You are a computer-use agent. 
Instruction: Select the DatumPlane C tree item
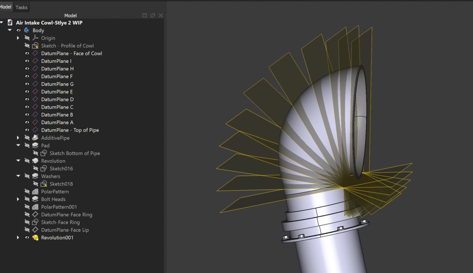click(57, 107)
